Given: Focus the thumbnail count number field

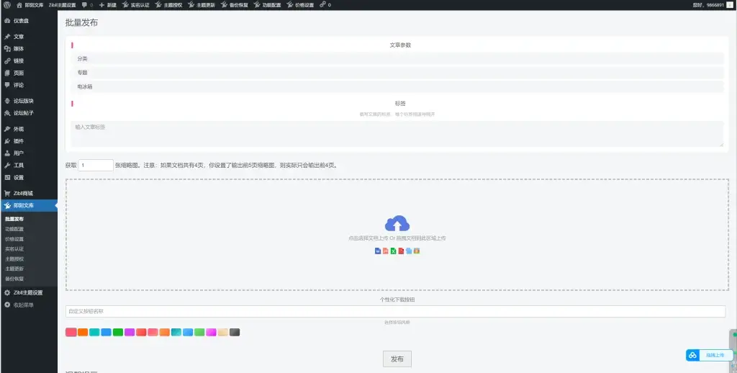Looking at the screenshot, I should click(96, 165).
